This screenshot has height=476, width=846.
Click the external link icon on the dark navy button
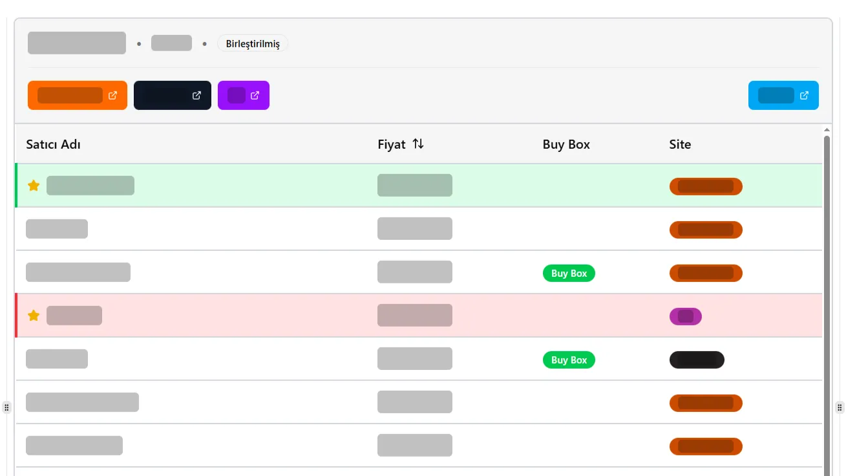pos(196,95)
